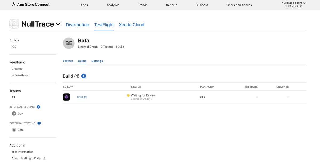Click the Beta group name heading
Viewport: 320px width, 162px height.
84,41
